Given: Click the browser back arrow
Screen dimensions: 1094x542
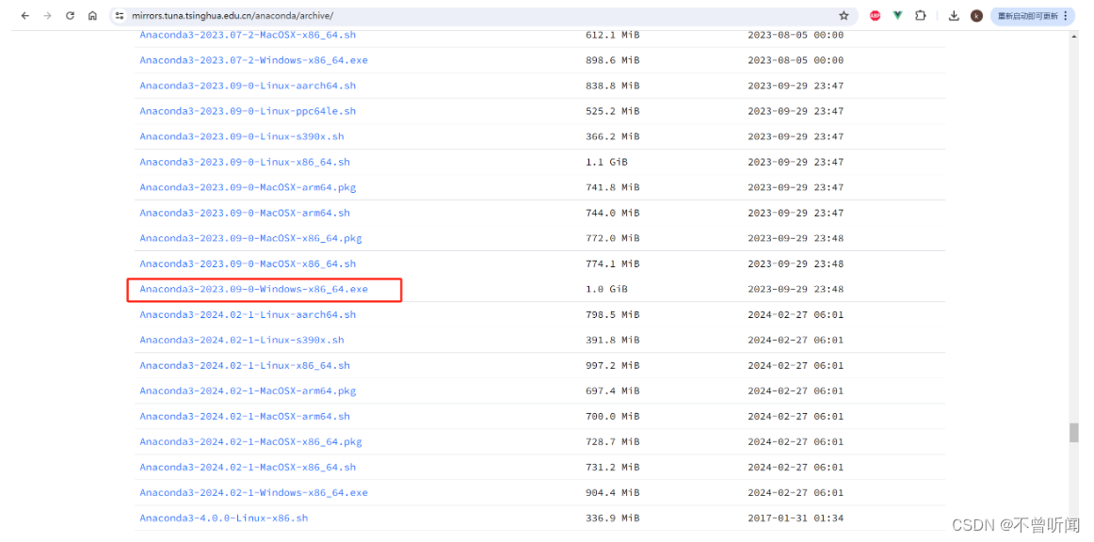Looking at the screenshot, I should 25,15.
